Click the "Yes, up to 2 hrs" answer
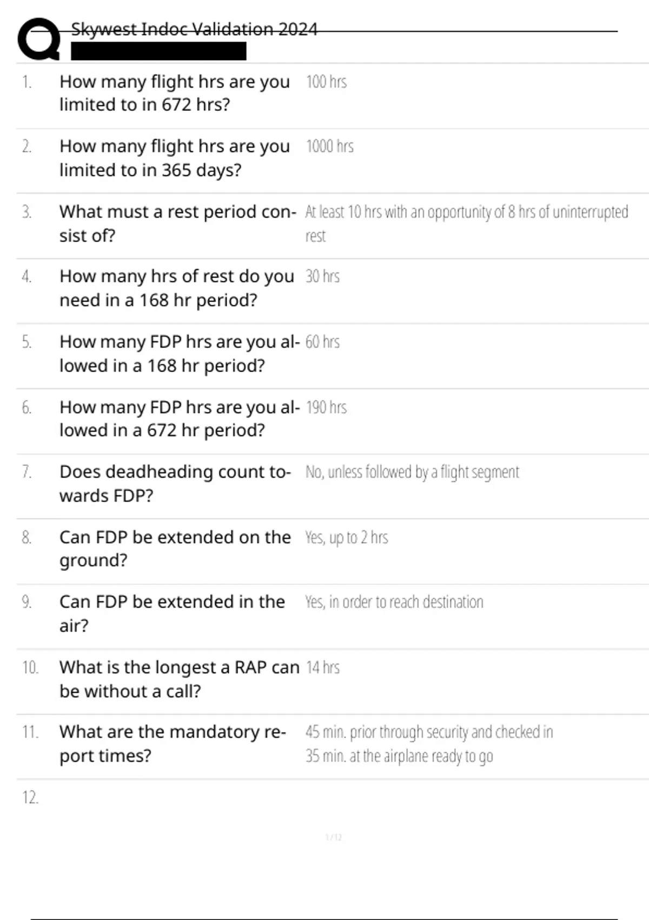Viewport: 649px width, 920px height. [347, 537]
